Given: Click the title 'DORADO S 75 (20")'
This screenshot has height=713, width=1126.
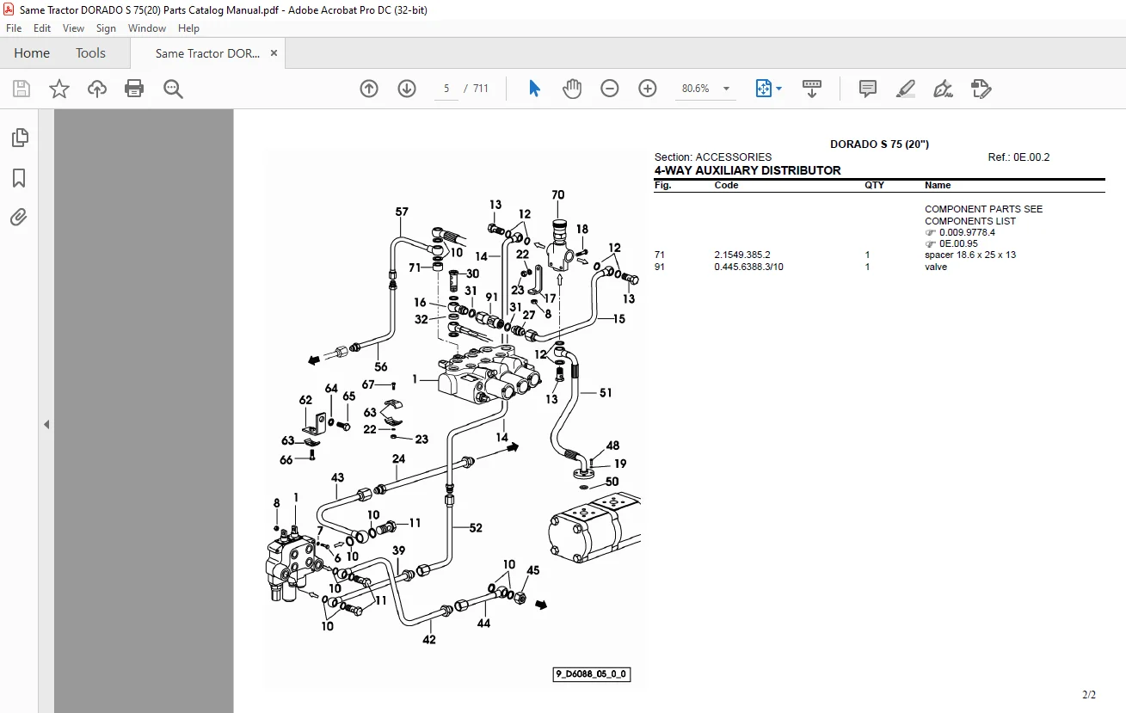Looking at the screenshot, I should click(879, 144).
